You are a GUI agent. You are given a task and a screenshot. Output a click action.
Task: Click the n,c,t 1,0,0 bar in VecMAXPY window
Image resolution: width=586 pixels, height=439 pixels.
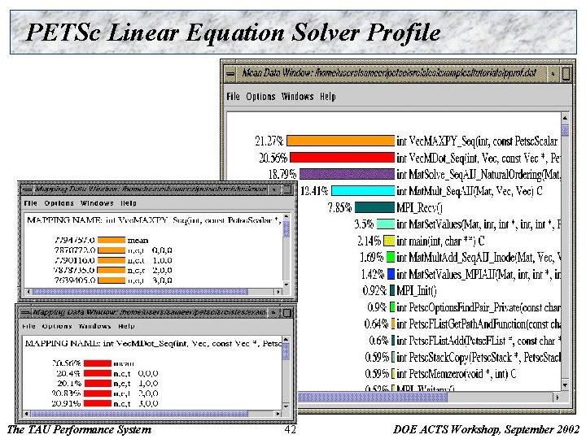pos(112,260)
